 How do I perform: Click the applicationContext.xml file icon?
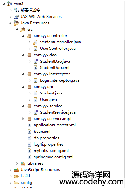click(x=29, y=125)
